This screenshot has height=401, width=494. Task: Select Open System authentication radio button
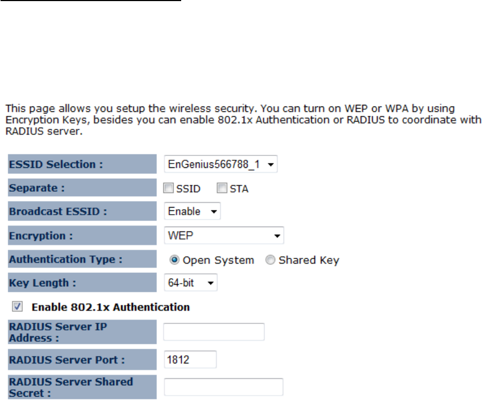[175, 260]
